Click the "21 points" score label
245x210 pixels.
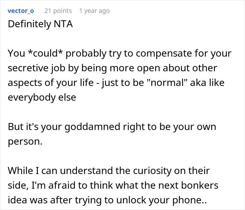pos(58,11)
